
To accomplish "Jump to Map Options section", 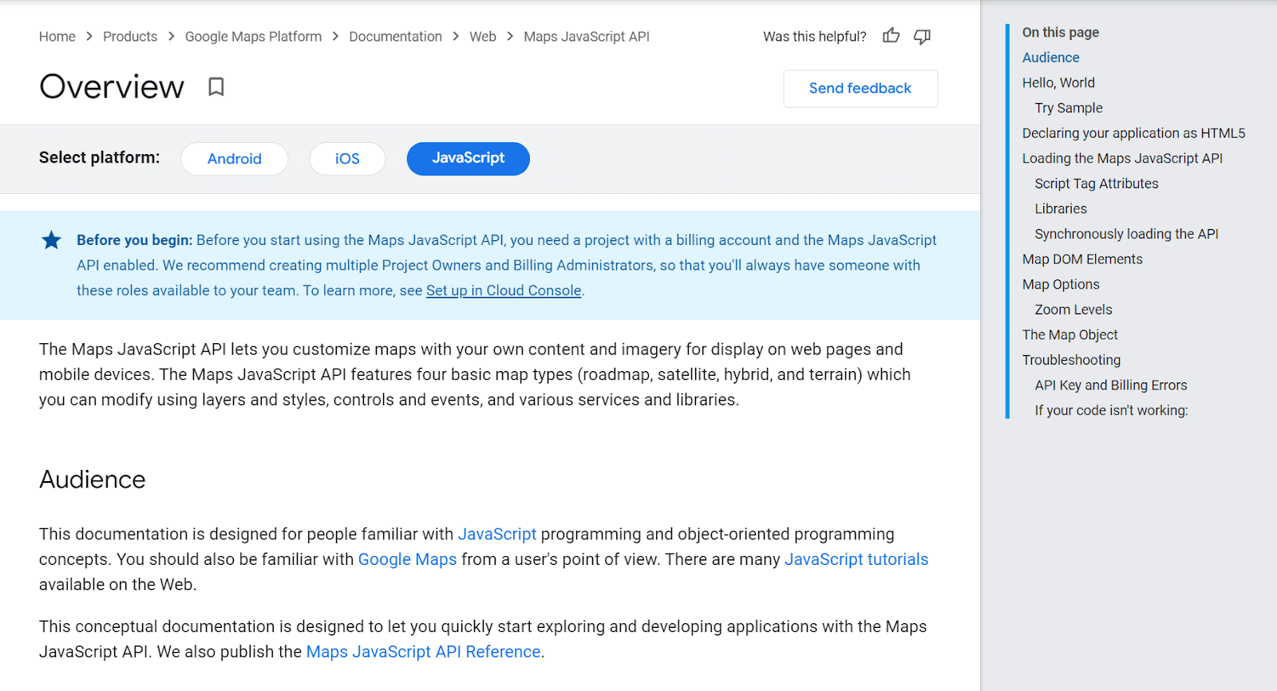I will click(1061, 285).
